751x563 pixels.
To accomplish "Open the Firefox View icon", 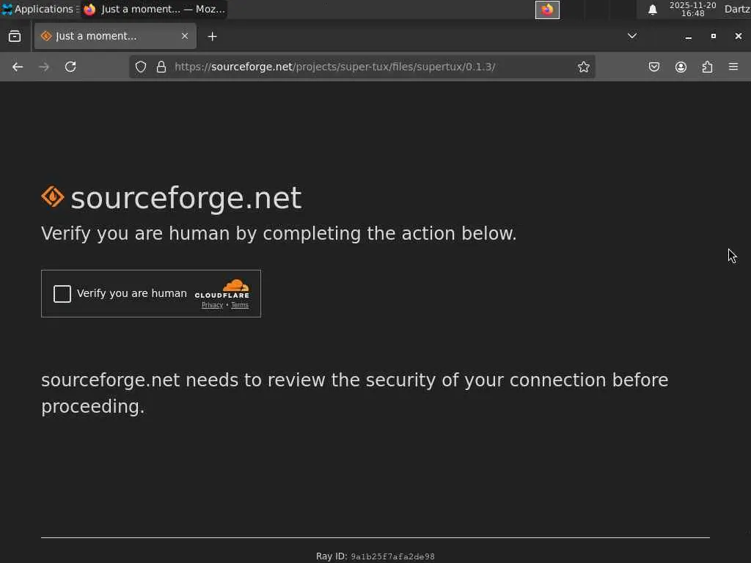I will click(x=15, y=36).
